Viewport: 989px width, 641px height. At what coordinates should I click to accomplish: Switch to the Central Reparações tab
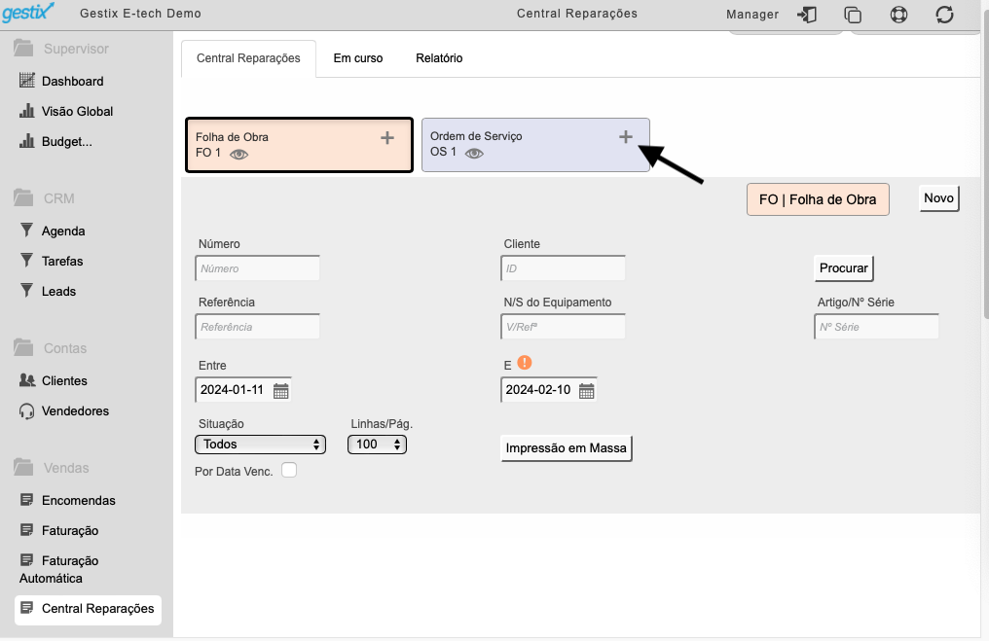pos(248,58)
